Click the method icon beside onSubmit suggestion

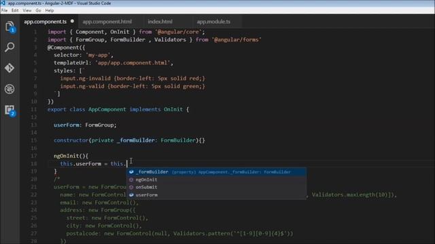[131, 187]
